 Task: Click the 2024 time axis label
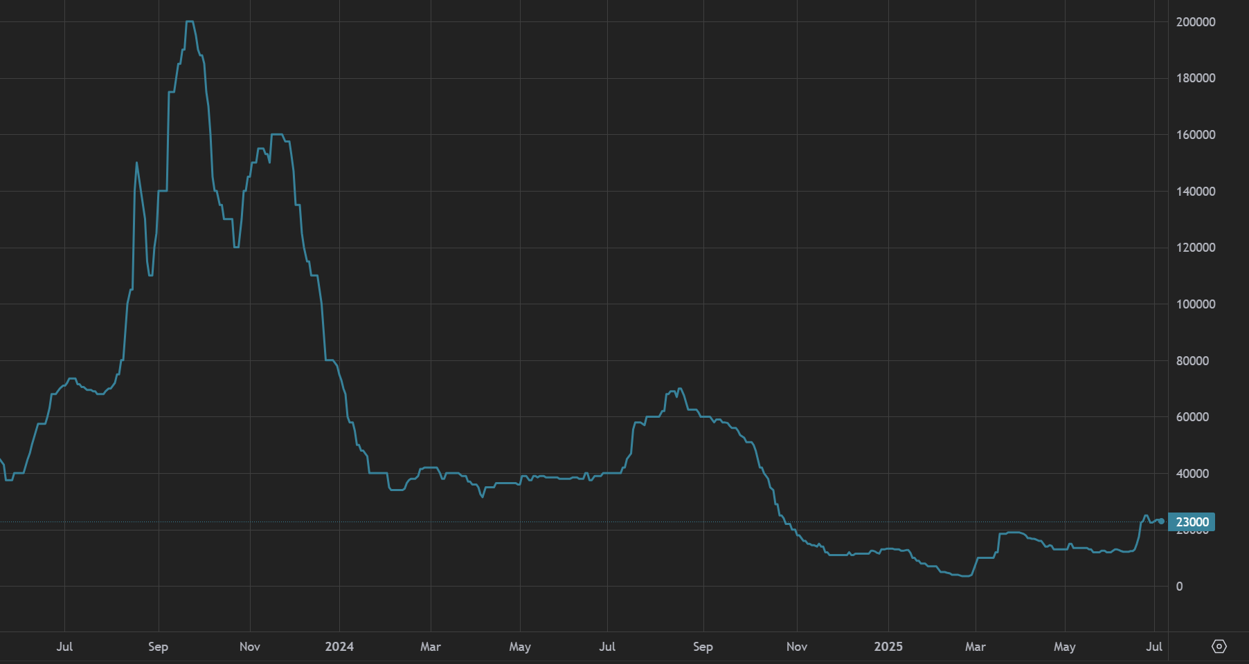339,647
